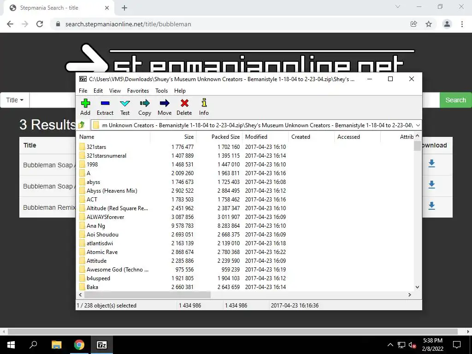Open the Help menu

[180, 91]
